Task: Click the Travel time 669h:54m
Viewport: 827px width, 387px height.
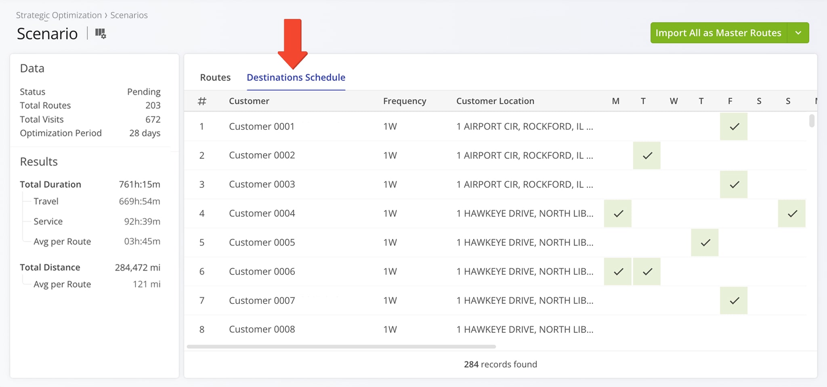Action: tap(139, 201)
